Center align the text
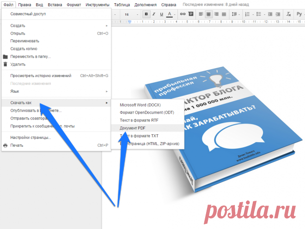305x229 pixels. pos(209,14)
